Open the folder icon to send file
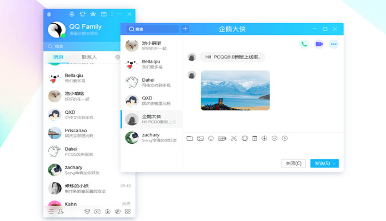Image resolution: width=386 pixels, height=221 pixels. [x=190, y=138]
